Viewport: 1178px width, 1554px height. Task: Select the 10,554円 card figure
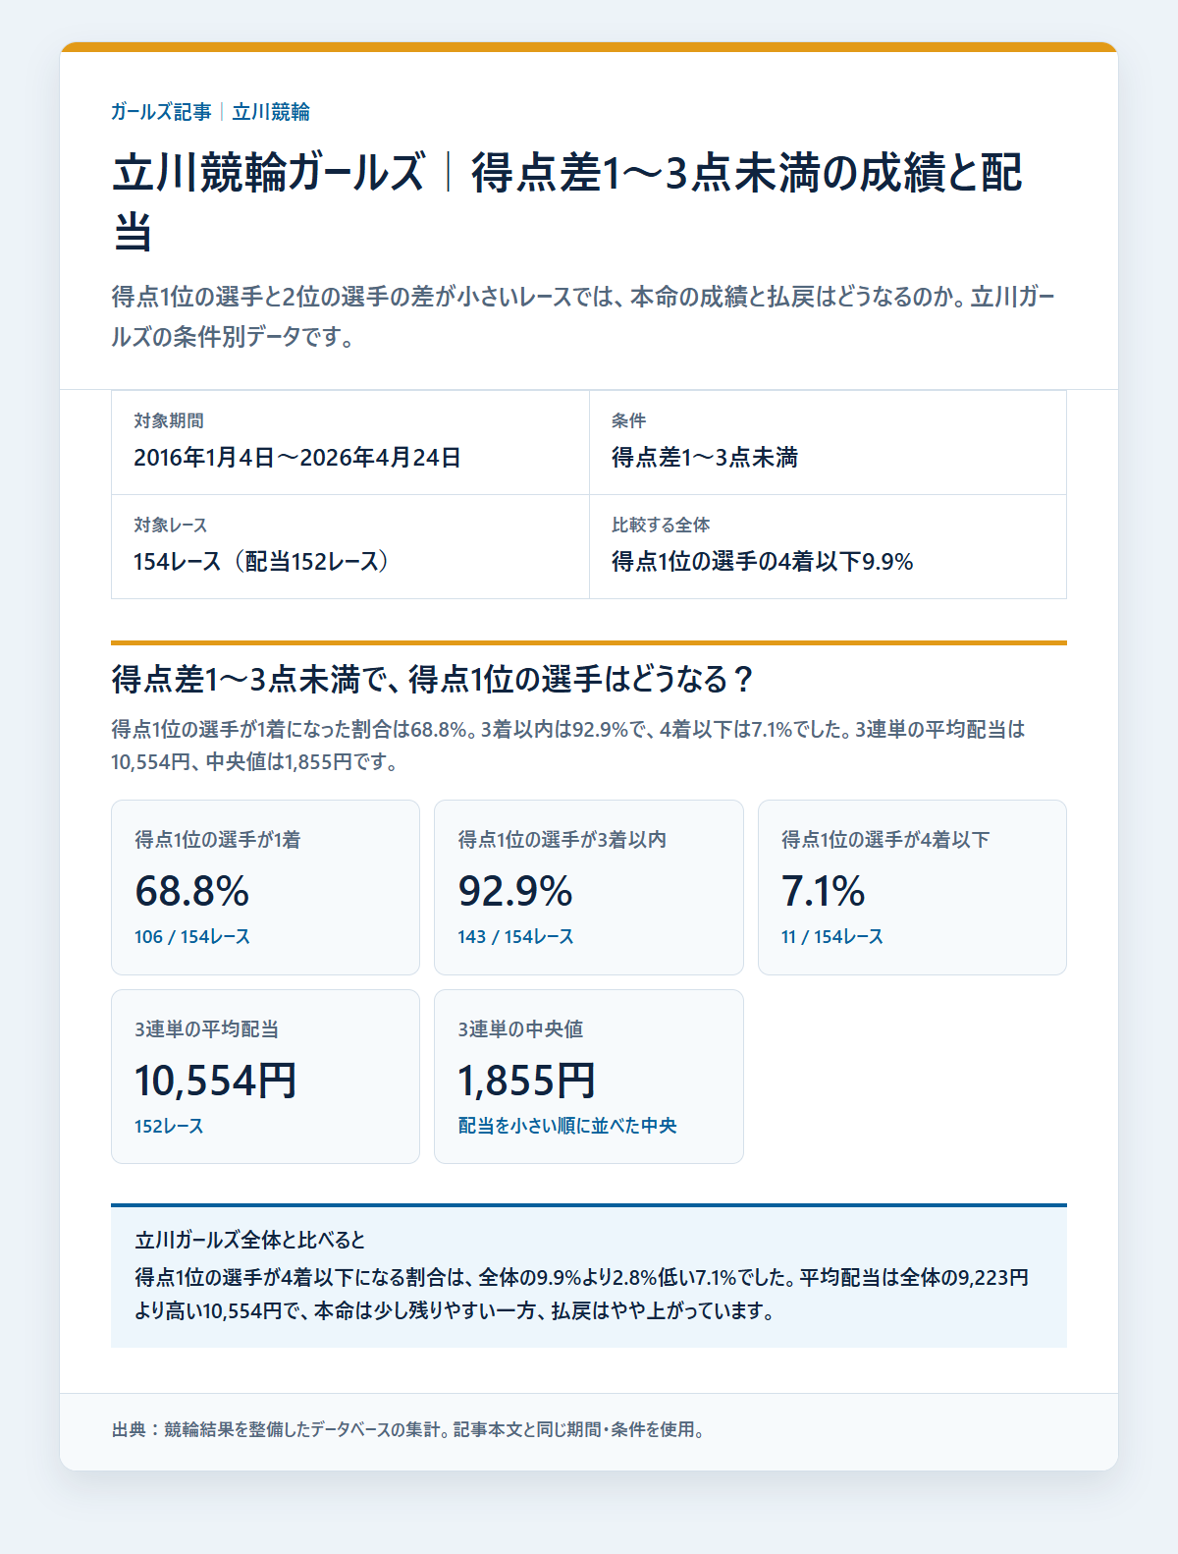tap(216, 1081)
